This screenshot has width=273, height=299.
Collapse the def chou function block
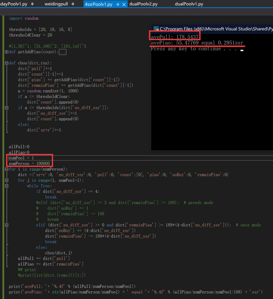point(7,63)
